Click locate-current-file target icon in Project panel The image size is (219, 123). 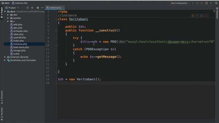pos(28,8)
